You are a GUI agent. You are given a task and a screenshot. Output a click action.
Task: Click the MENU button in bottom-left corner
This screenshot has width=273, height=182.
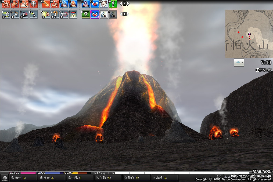click(x=4, y=178)
